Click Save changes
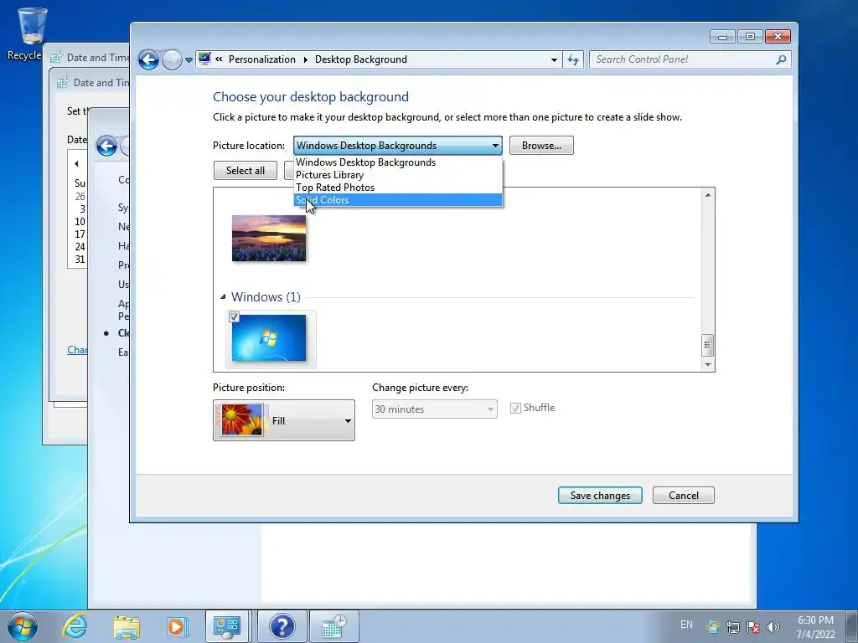Image resolution: width=858 pixels, height=643 pixels. click(x=600, y=496)
